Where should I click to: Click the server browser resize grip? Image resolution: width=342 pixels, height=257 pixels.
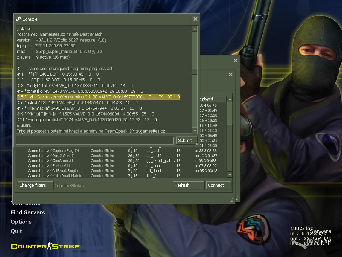232,200
